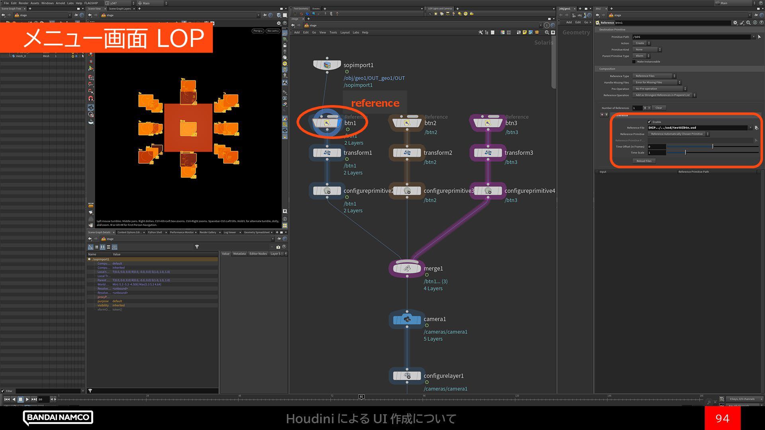This screenshot has width=765, height=430.
Task: Uncheck the Enable checkbox for the reference
Action: (x=649, y=122)
